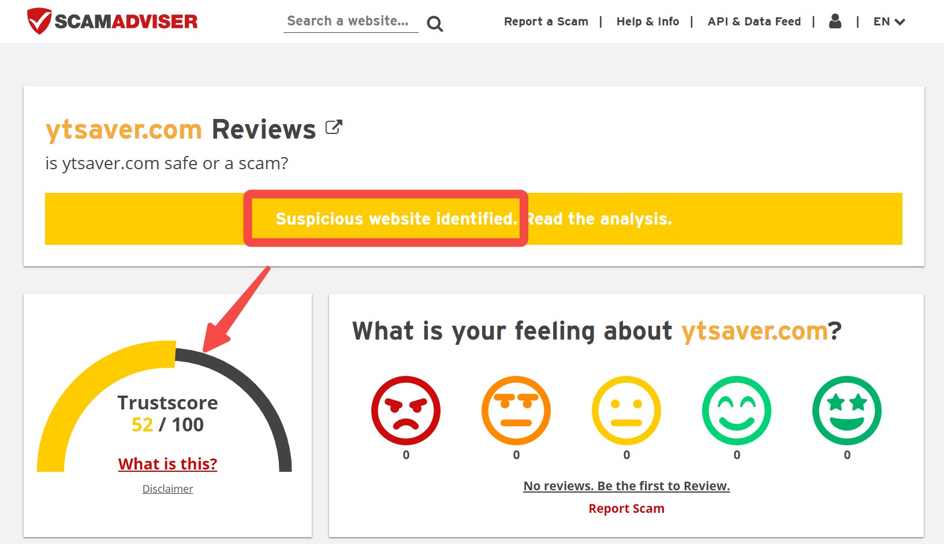Select the smiling green face rating
The image size is (944, 544).
737,411
